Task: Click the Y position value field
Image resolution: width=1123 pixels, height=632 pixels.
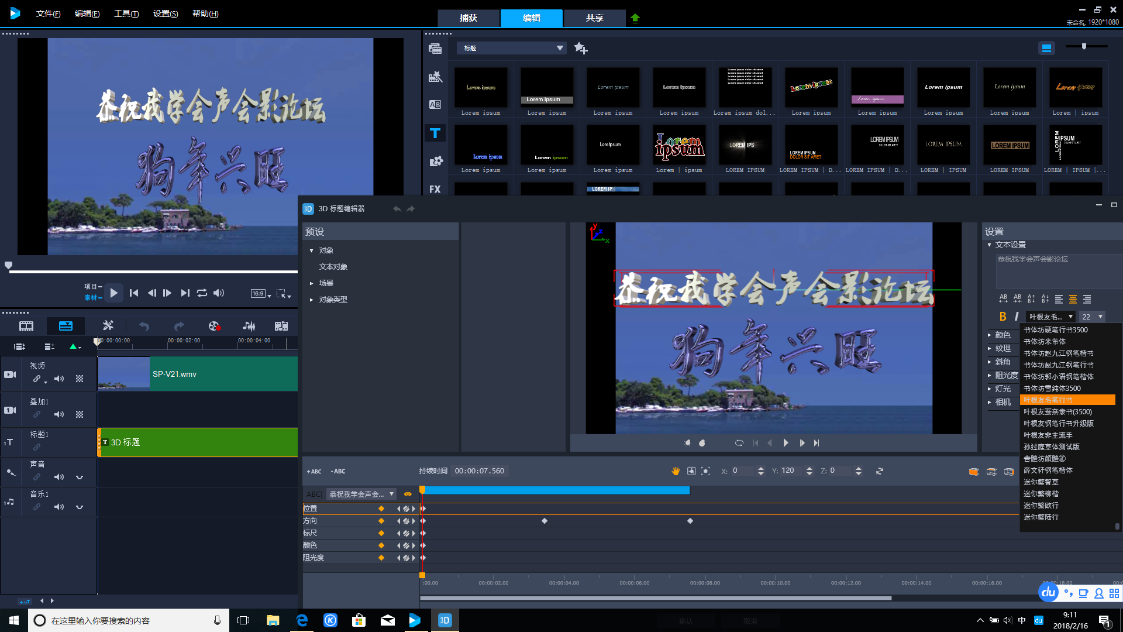Action: (x=792, y=471)
